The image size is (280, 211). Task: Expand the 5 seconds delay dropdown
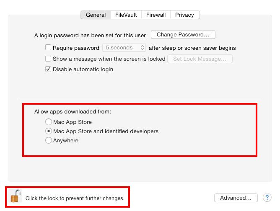coord(124,48)
